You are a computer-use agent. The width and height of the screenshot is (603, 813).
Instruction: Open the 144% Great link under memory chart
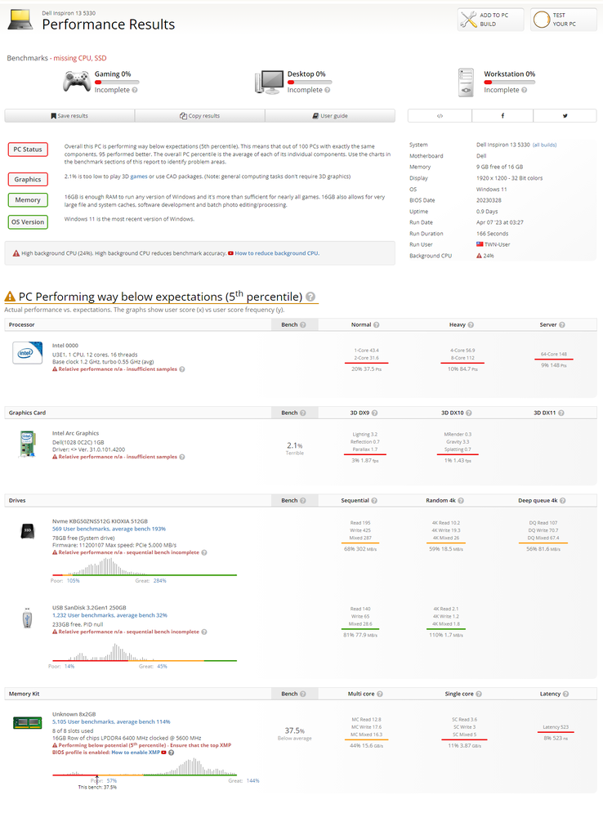pyautogui.click(x=252, y=781)
